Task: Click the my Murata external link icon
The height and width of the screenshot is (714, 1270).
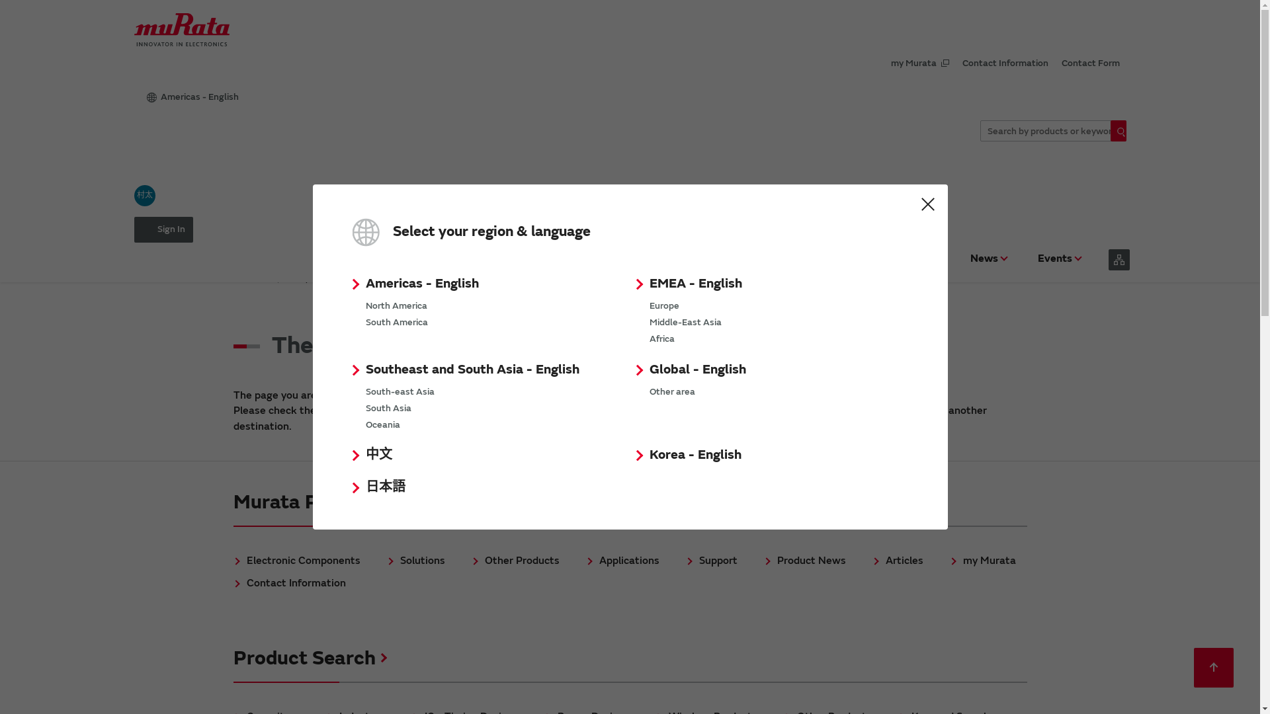Action: (x=945, y=63)
